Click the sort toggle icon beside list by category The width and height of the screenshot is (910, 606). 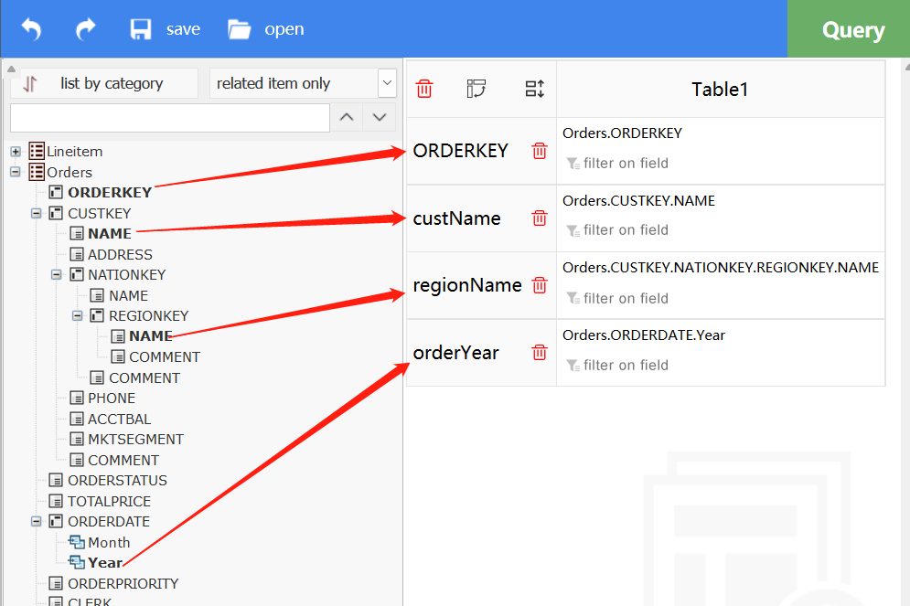pos(30,84)
